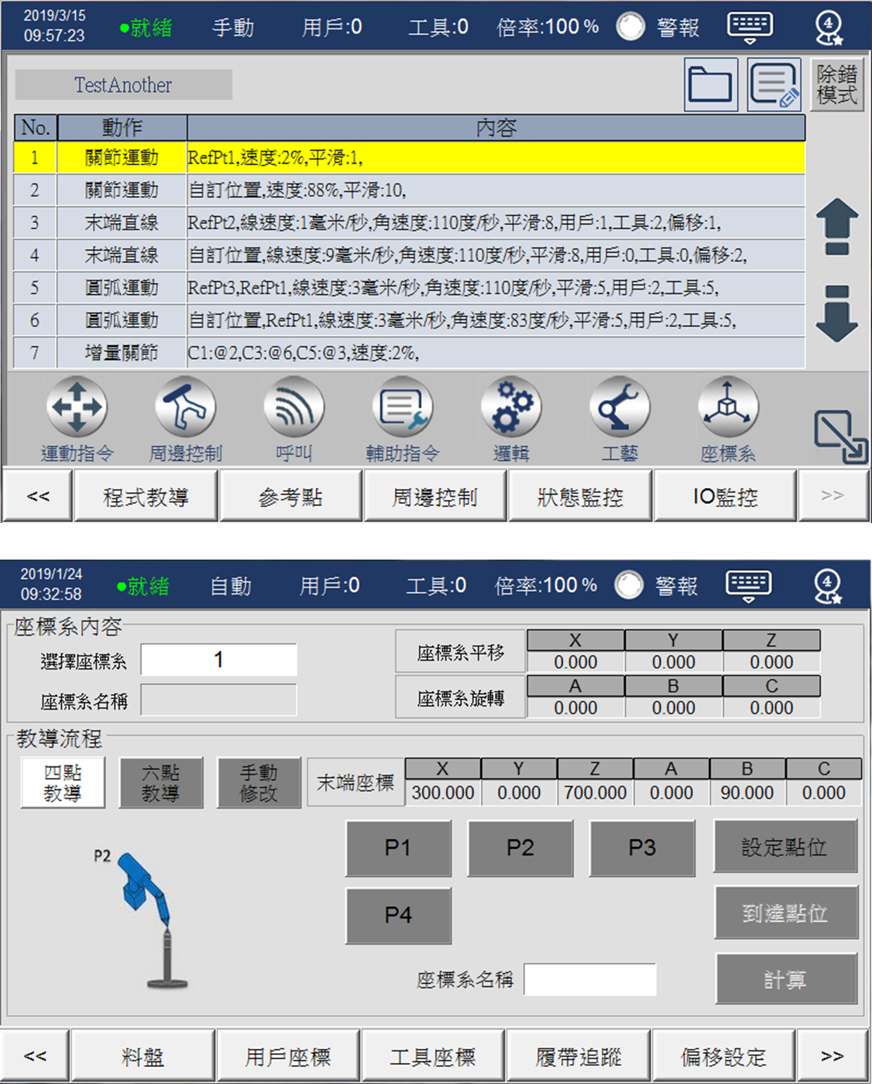Open the 呼叫 call instruction icon
This screenshot has width=872, height=1084.
tap(293, 408)
